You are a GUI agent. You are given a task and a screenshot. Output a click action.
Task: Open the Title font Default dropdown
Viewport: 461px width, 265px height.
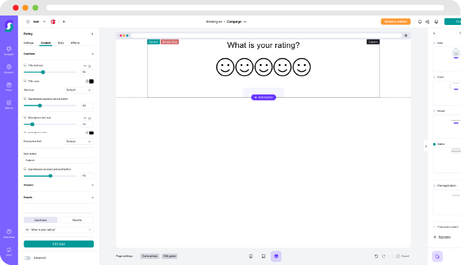79,90
